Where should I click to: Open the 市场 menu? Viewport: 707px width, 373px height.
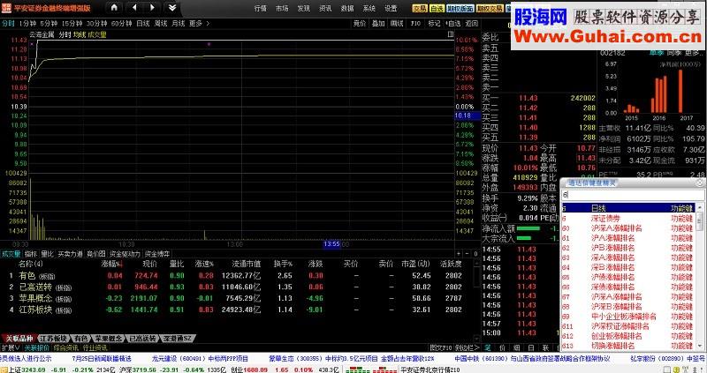tap(282, 8)
